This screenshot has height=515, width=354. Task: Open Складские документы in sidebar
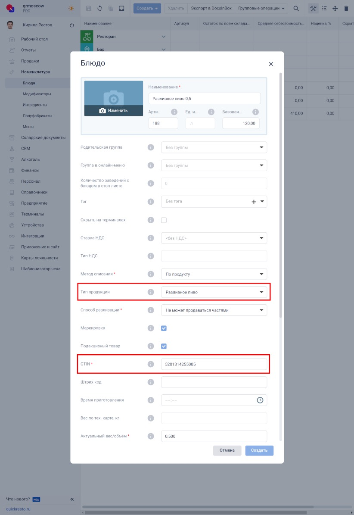(43, 137)
